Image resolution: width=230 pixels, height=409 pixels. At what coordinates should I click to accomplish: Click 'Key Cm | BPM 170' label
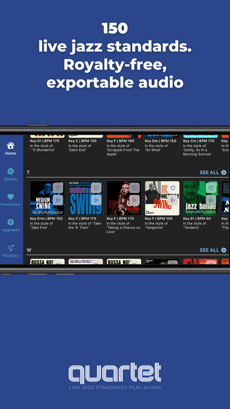198,141
